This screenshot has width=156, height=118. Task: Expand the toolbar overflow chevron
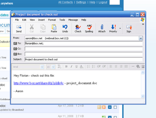[143, 24]
